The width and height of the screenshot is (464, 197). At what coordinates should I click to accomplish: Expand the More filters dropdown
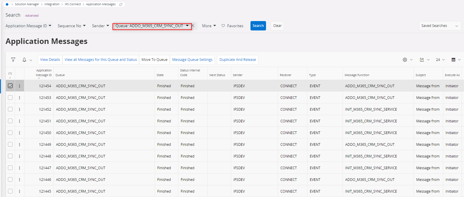[209, 26]
